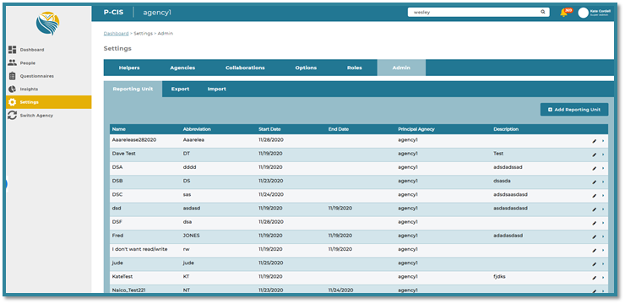Select the Admin tab
The image size is (625, 304).
pos(401,68)
